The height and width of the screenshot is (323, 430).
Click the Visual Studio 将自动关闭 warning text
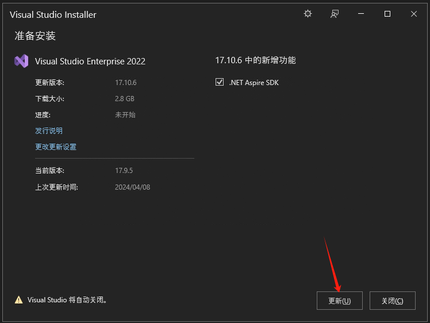(x=67, y=299)
